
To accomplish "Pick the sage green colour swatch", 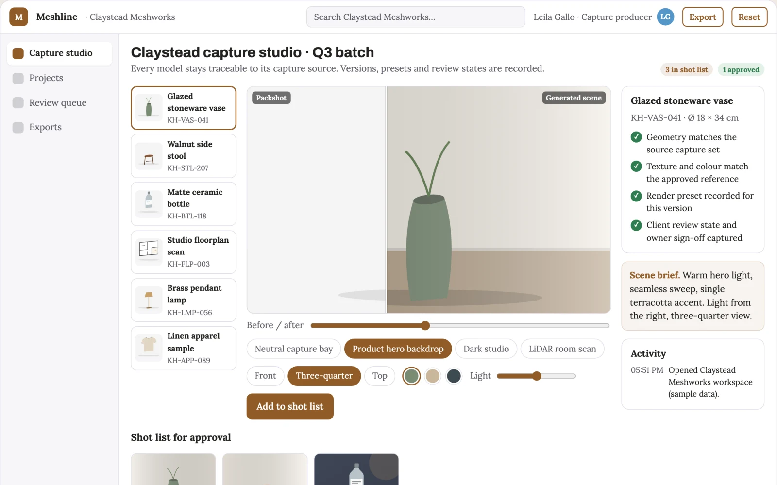I will coord(411,376).
